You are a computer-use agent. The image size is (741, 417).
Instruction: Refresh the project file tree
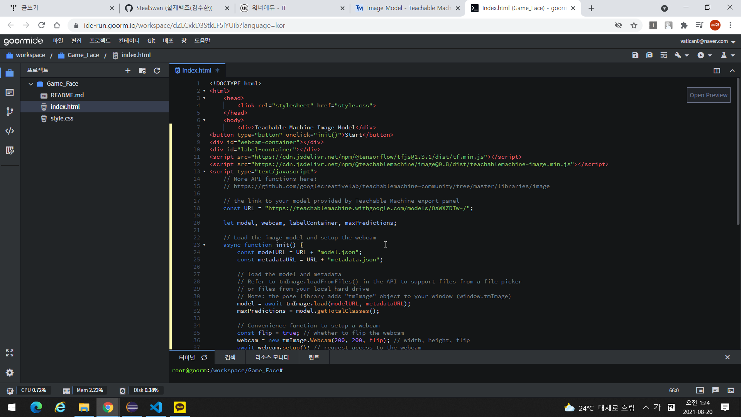tap(157, 71)
